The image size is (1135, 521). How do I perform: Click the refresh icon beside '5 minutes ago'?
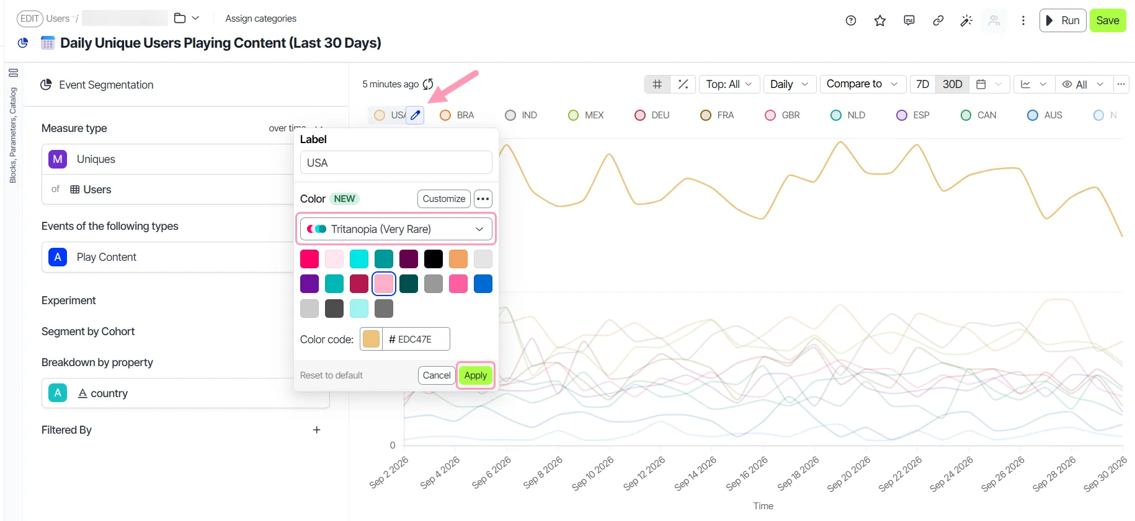(428, 84)
